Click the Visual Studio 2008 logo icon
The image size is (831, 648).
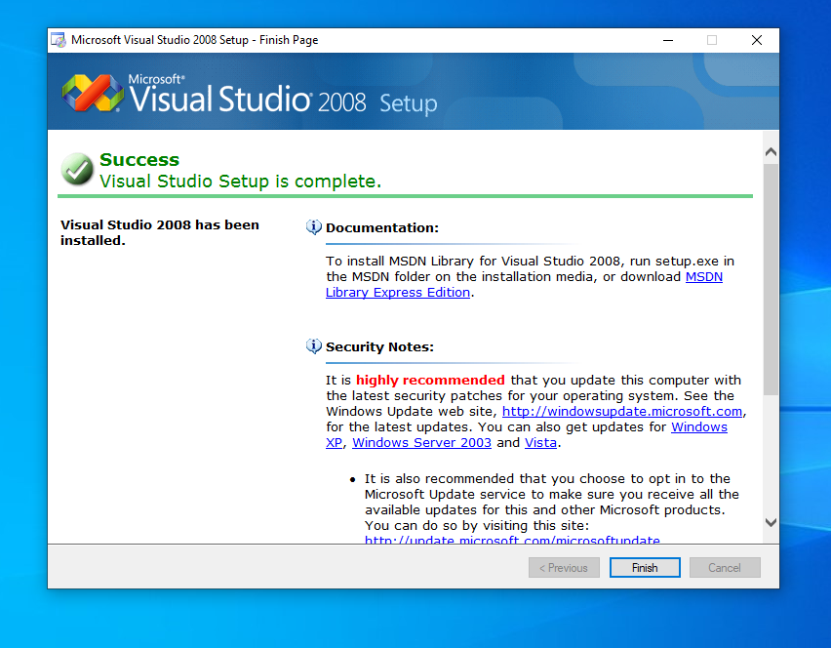pyautogui.click(x=93, y=94)
